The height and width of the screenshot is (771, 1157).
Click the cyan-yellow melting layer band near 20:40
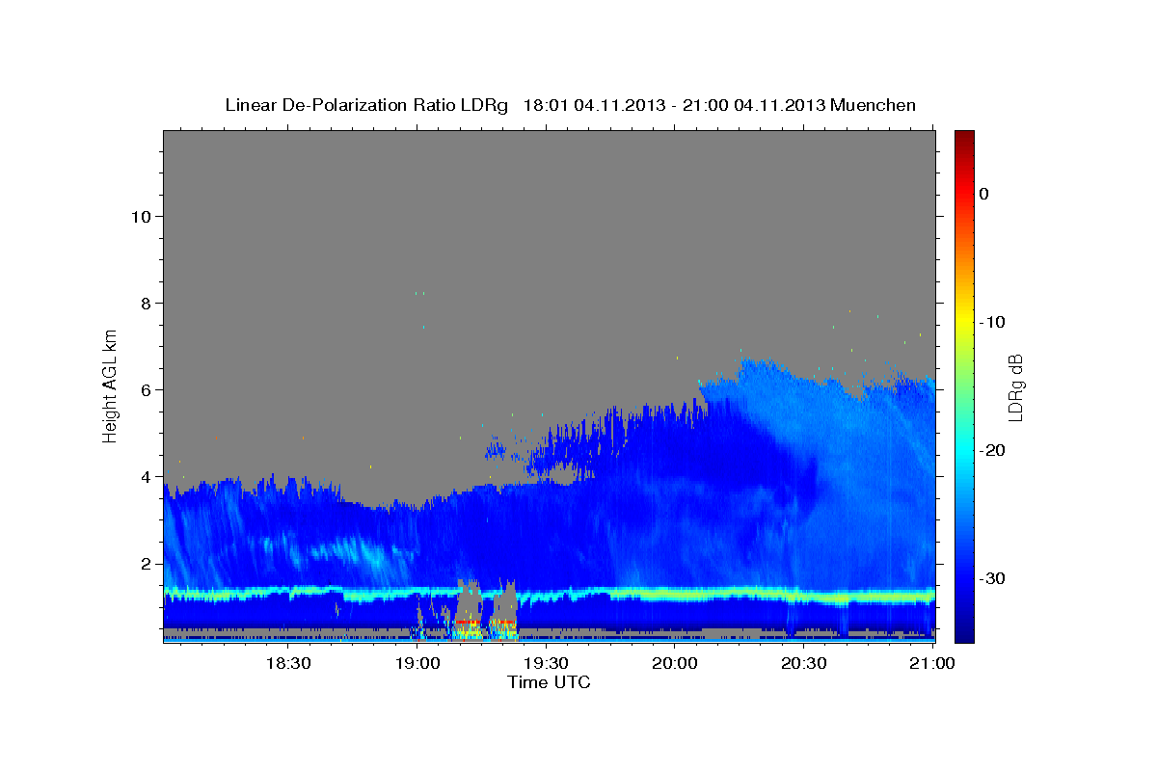point(839,598)
